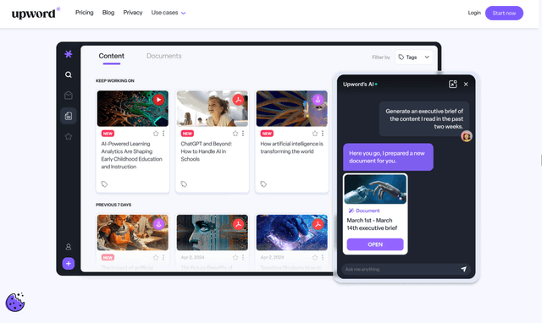Screen dimensions: 542x323
Task: Open more options for ChatGPT and Beyond card
Action: (x=243, y=134)
